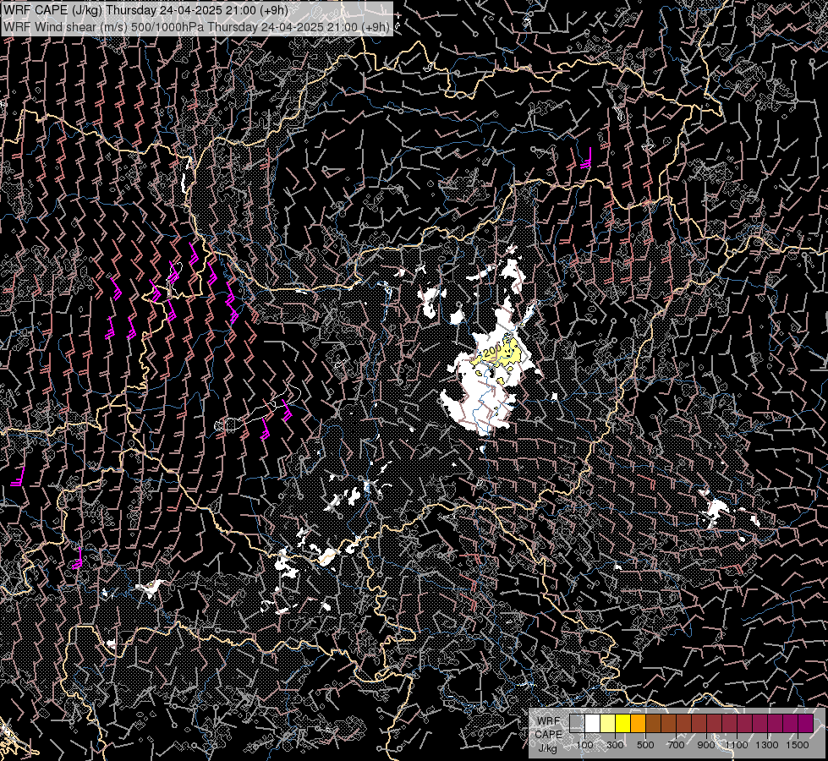Click the legend label 900
828x761 pixels.
(x=706, y=745)
